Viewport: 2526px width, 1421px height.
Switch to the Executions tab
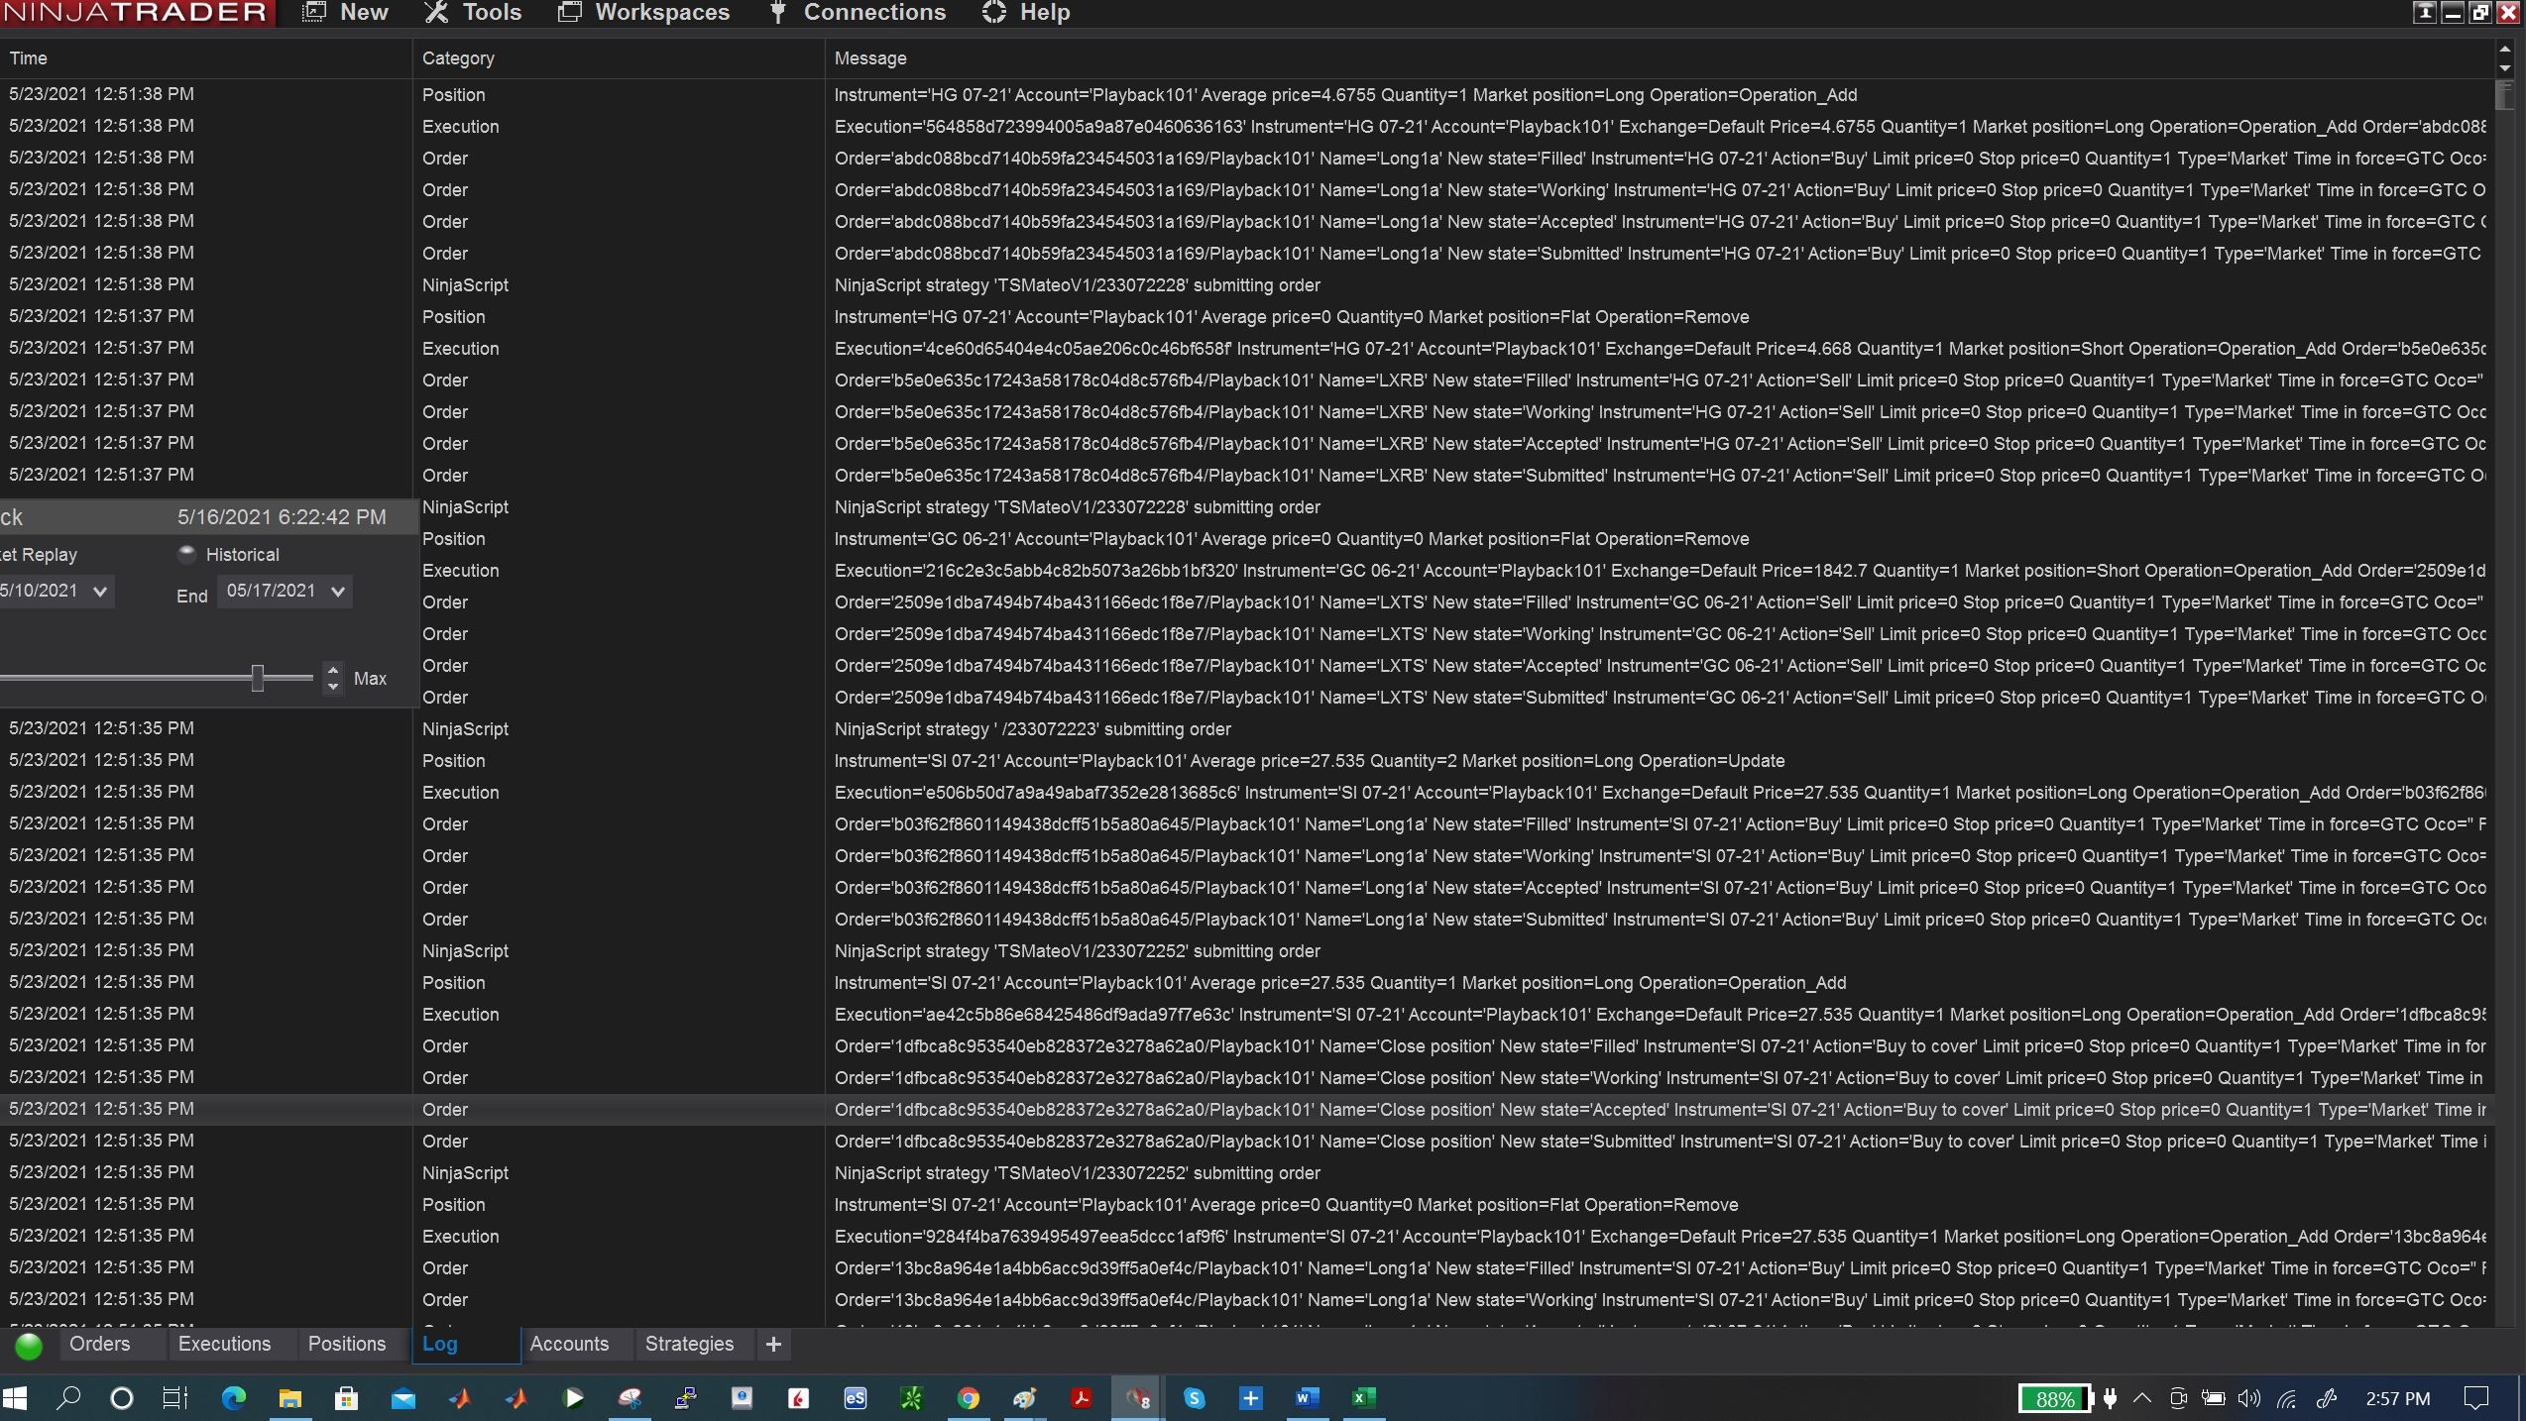tap(224, 1344)
